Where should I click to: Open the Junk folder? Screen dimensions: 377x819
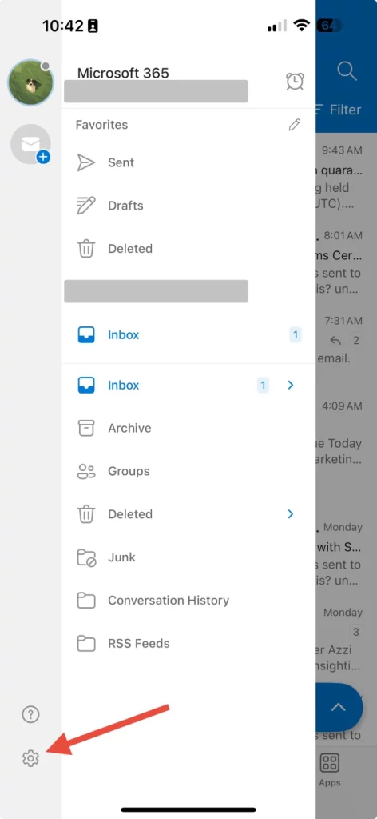pos(188,557)
